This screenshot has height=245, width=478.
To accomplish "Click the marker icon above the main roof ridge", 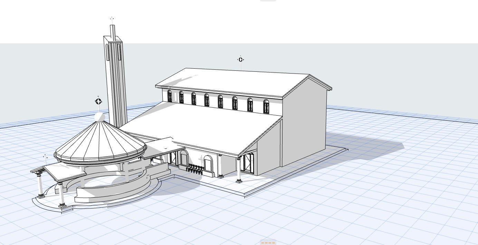I will coord(241,60).
